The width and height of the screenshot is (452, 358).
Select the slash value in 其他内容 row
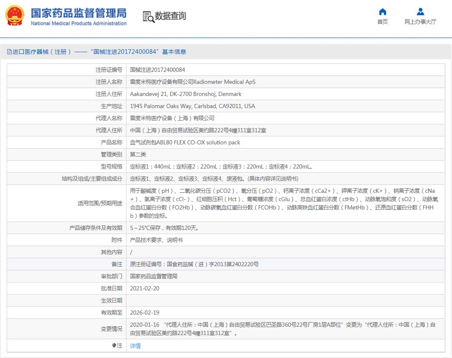[x=131, y=252]
